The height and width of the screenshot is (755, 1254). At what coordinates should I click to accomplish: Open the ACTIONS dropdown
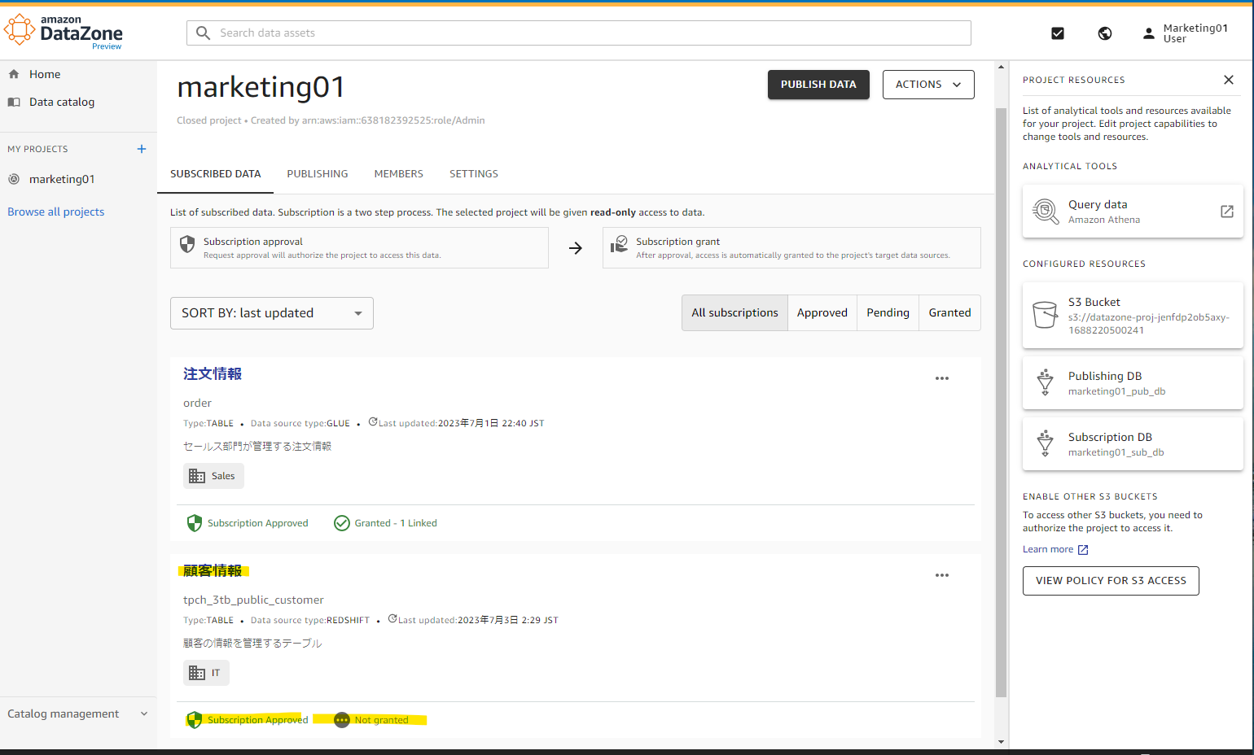928,85
